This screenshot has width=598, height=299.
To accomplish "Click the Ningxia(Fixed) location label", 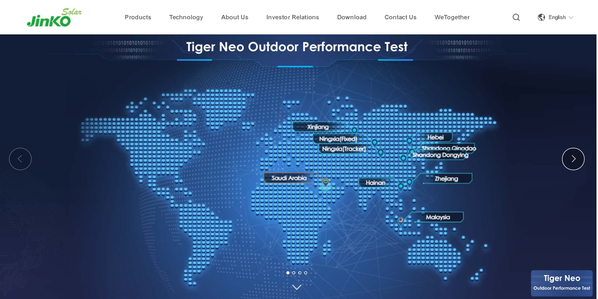I will 338,139.
